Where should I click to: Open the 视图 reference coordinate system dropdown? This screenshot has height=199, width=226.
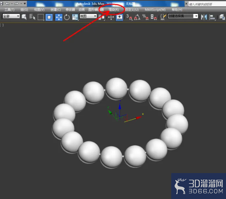[88, 16]
